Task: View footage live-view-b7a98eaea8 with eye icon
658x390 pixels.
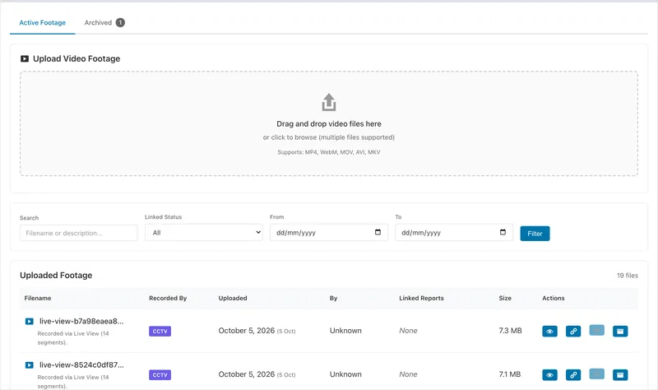Action: [549, 332]
